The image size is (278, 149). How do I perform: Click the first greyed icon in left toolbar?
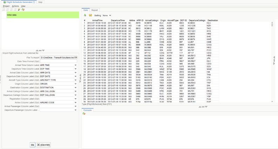coord(3,9)
